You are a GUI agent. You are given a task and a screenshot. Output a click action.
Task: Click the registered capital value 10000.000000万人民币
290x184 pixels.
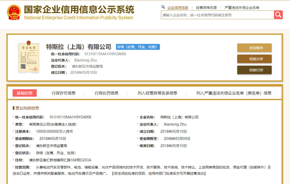point(55,131)
